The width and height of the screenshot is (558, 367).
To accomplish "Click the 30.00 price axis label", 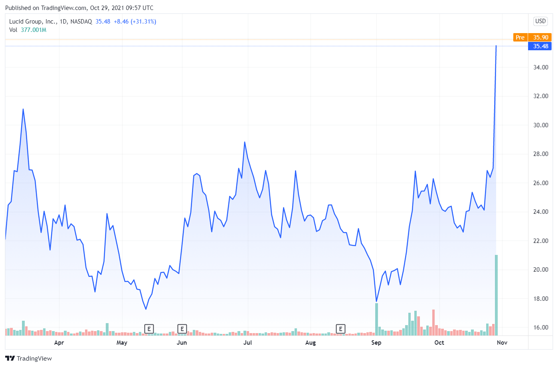I will tap(541, 125).
